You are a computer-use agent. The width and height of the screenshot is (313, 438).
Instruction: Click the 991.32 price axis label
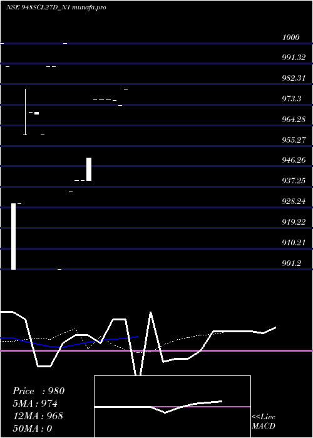click(x=294, y=58)
